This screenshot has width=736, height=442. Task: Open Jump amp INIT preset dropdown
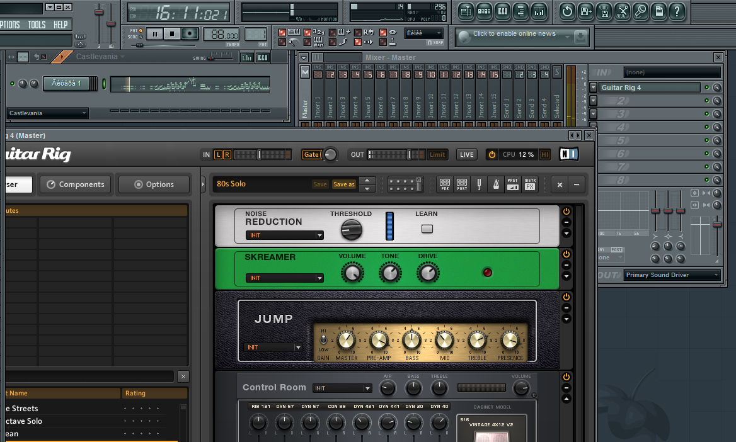[x=274, y=347]
